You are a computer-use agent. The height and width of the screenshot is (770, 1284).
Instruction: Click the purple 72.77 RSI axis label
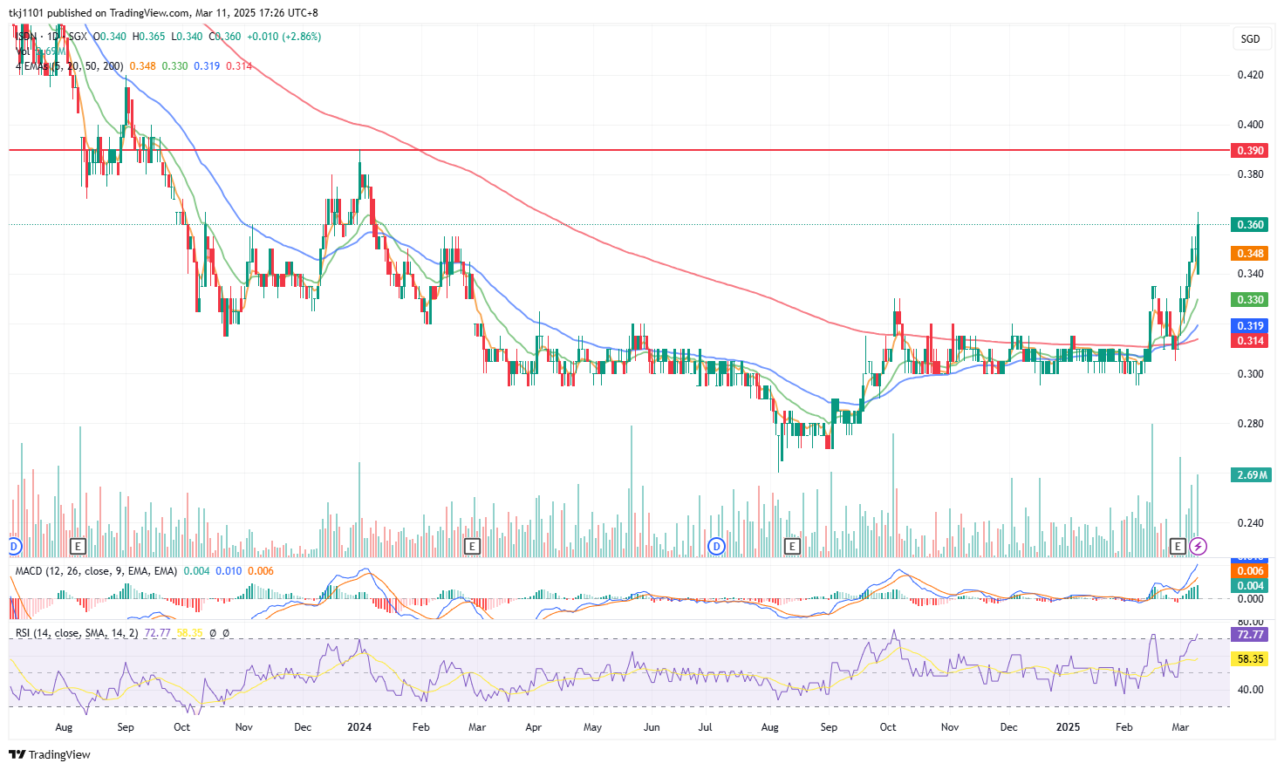point(1251,635)
